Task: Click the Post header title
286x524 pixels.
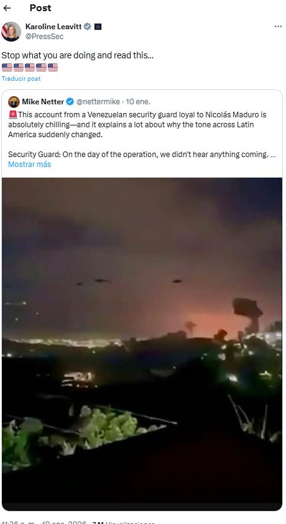Action: pos(40,8)
